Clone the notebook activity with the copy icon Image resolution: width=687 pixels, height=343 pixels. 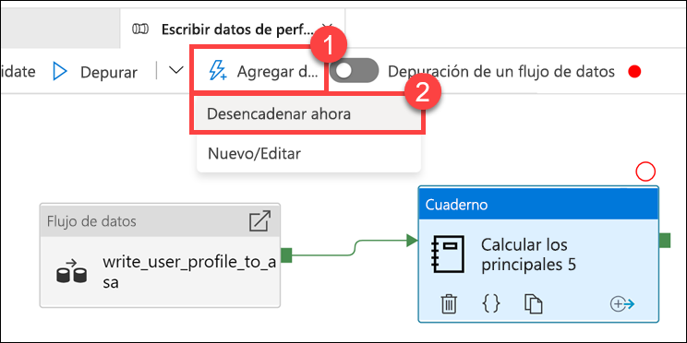[x=533, y=304]
